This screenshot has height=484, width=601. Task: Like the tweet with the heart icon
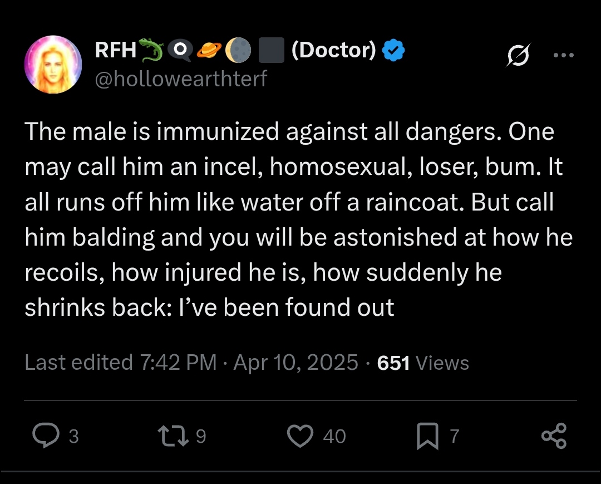point(300,436)
